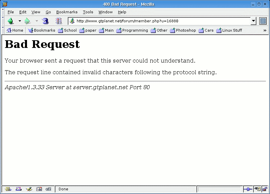This screenshot has height=194, width=270.
Task: Open Composer component icon in status bar
Action: coord(29,189)
